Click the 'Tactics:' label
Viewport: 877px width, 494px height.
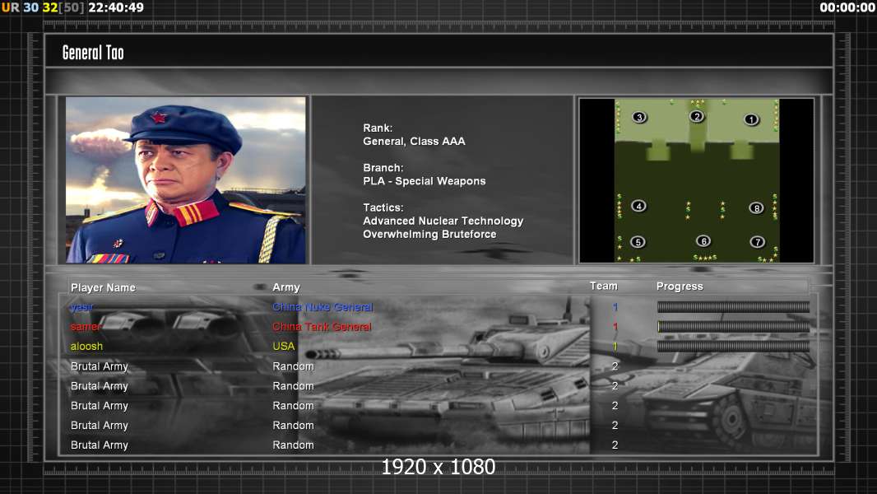pos(383,207)
